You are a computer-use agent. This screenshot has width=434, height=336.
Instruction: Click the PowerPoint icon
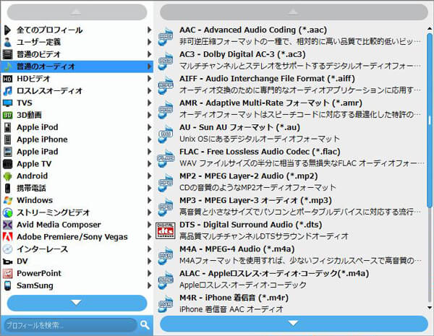7,273
